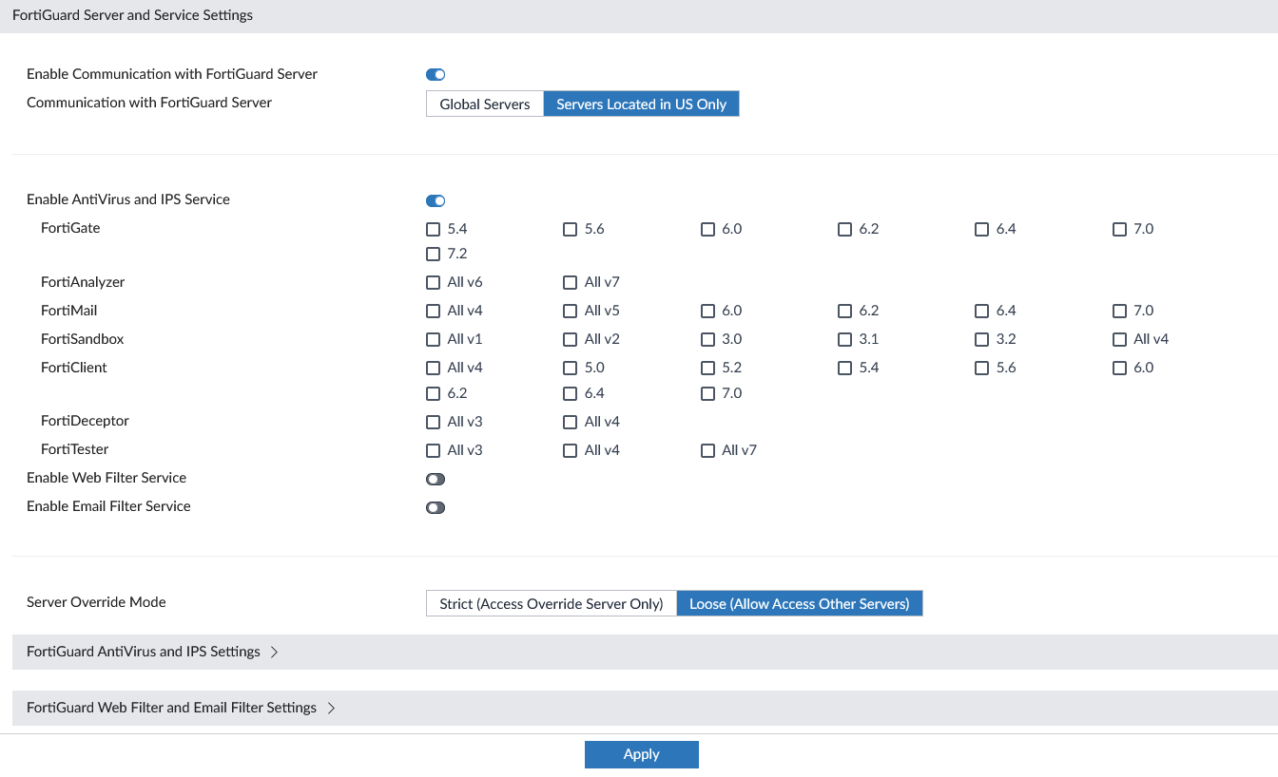The height and width of the screenshot is (777, 1278).
Task: Choose Servers Located in US Only
Action: 641,104
